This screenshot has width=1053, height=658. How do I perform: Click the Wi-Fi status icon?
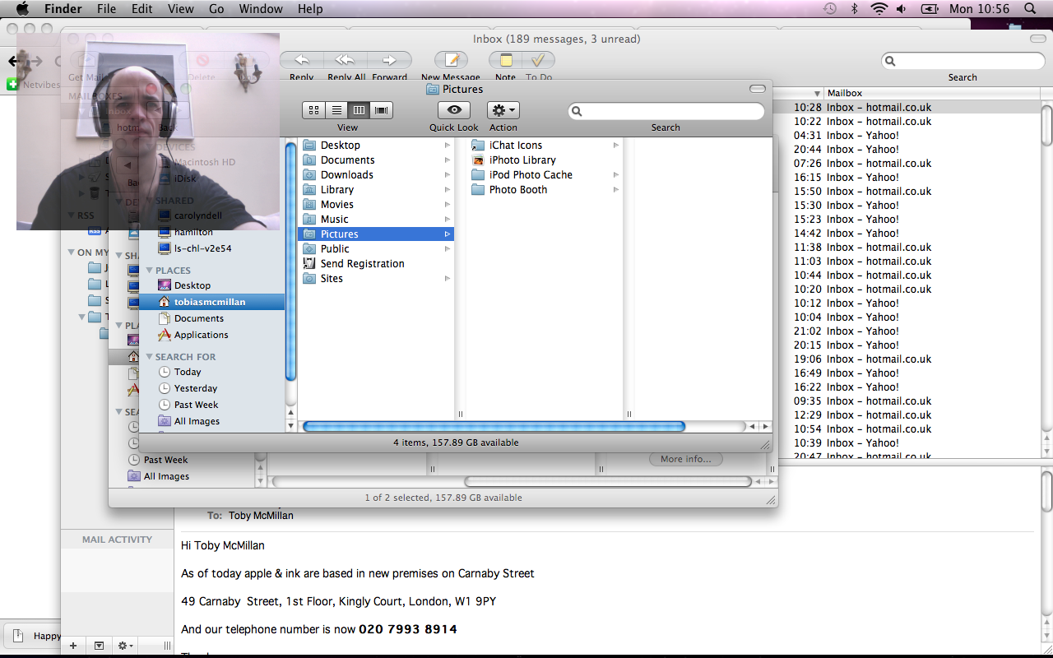pyautogui.click(x=879, y=9)
